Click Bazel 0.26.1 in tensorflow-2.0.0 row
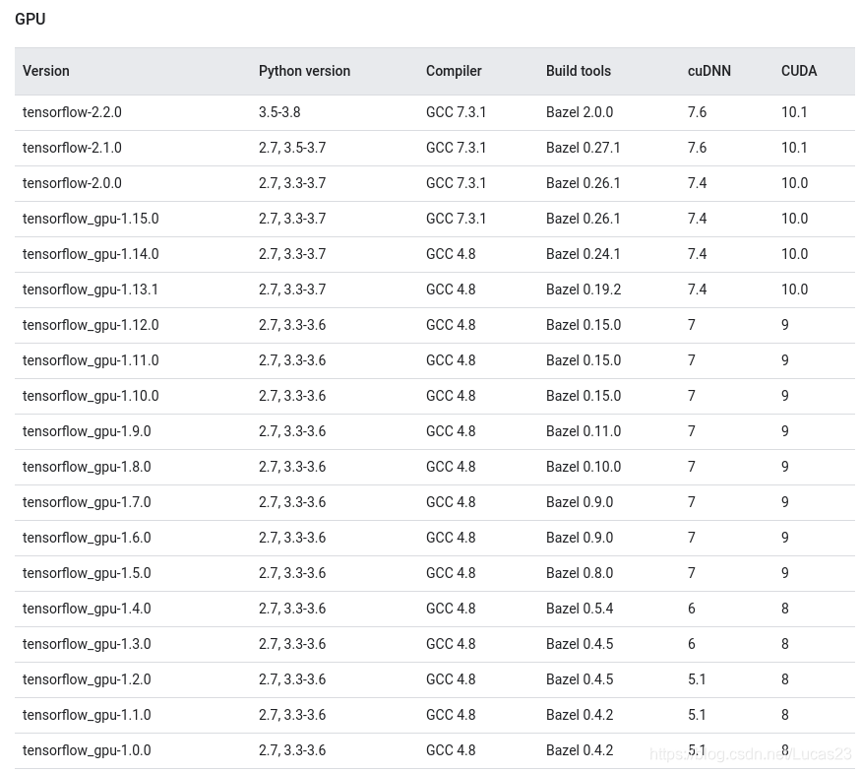This screenshot has height=772, width=861. pos(584,183)
